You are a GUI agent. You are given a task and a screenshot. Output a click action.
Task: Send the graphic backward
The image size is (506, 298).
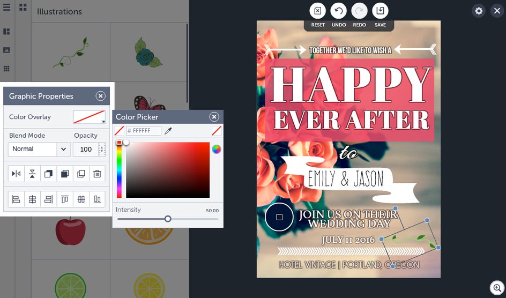click(x=48, y=174)
